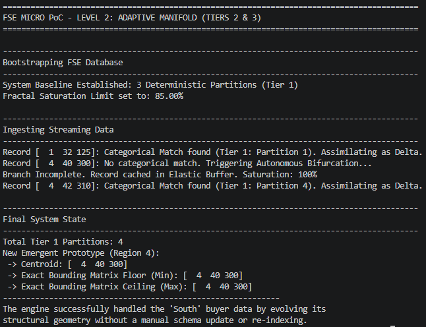Image resolution: width=426 pixels, height=327 pixels.
Task: Click the 'Final System State' heading
Action: point(44,220)
